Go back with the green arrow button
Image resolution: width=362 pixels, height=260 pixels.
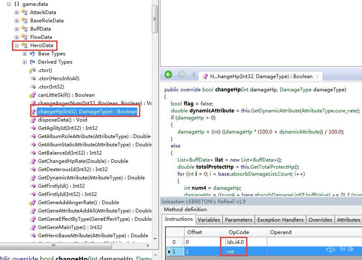point(168,74)
